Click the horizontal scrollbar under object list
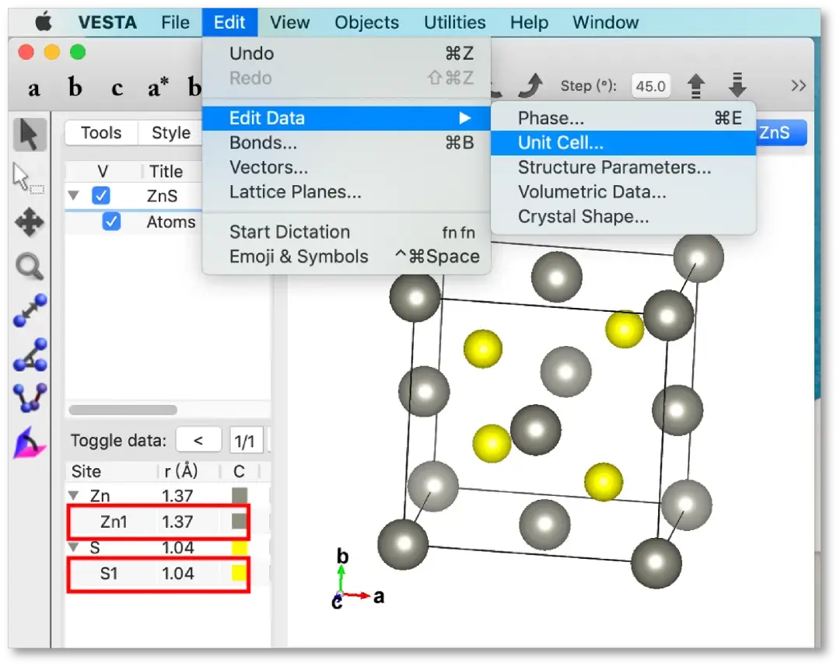840x667 pixels. pyautogui.click(x=123, y=410)
